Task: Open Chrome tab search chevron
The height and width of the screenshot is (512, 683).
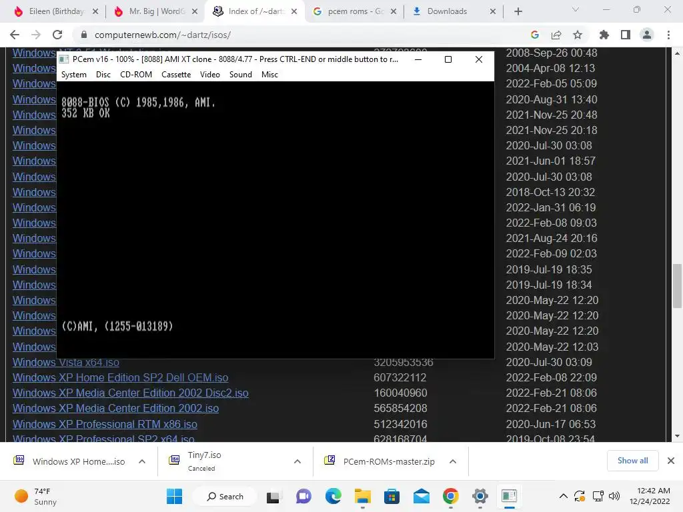Action: [576, 9]
